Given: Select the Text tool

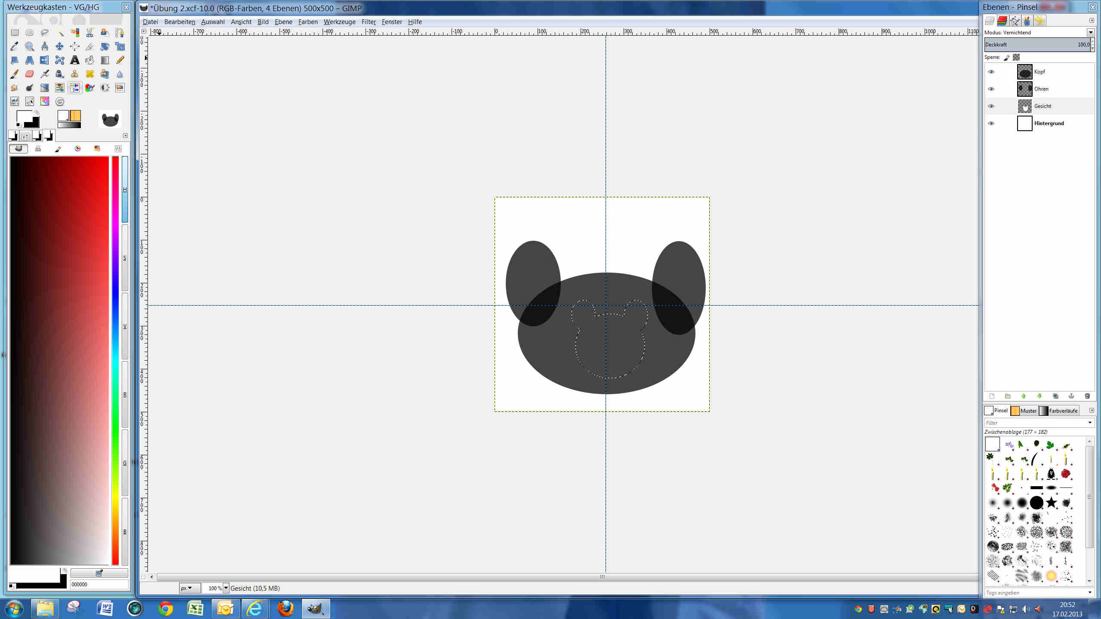Looking at the screenshot, I should tap(75, 60).
